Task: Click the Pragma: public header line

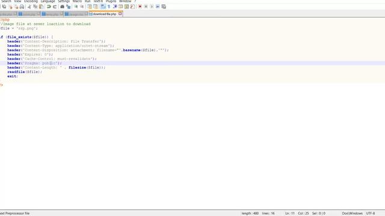Action: pos(34,63)
